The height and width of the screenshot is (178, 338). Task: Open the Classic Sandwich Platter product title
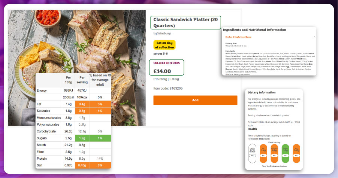[x=185, y=22]
